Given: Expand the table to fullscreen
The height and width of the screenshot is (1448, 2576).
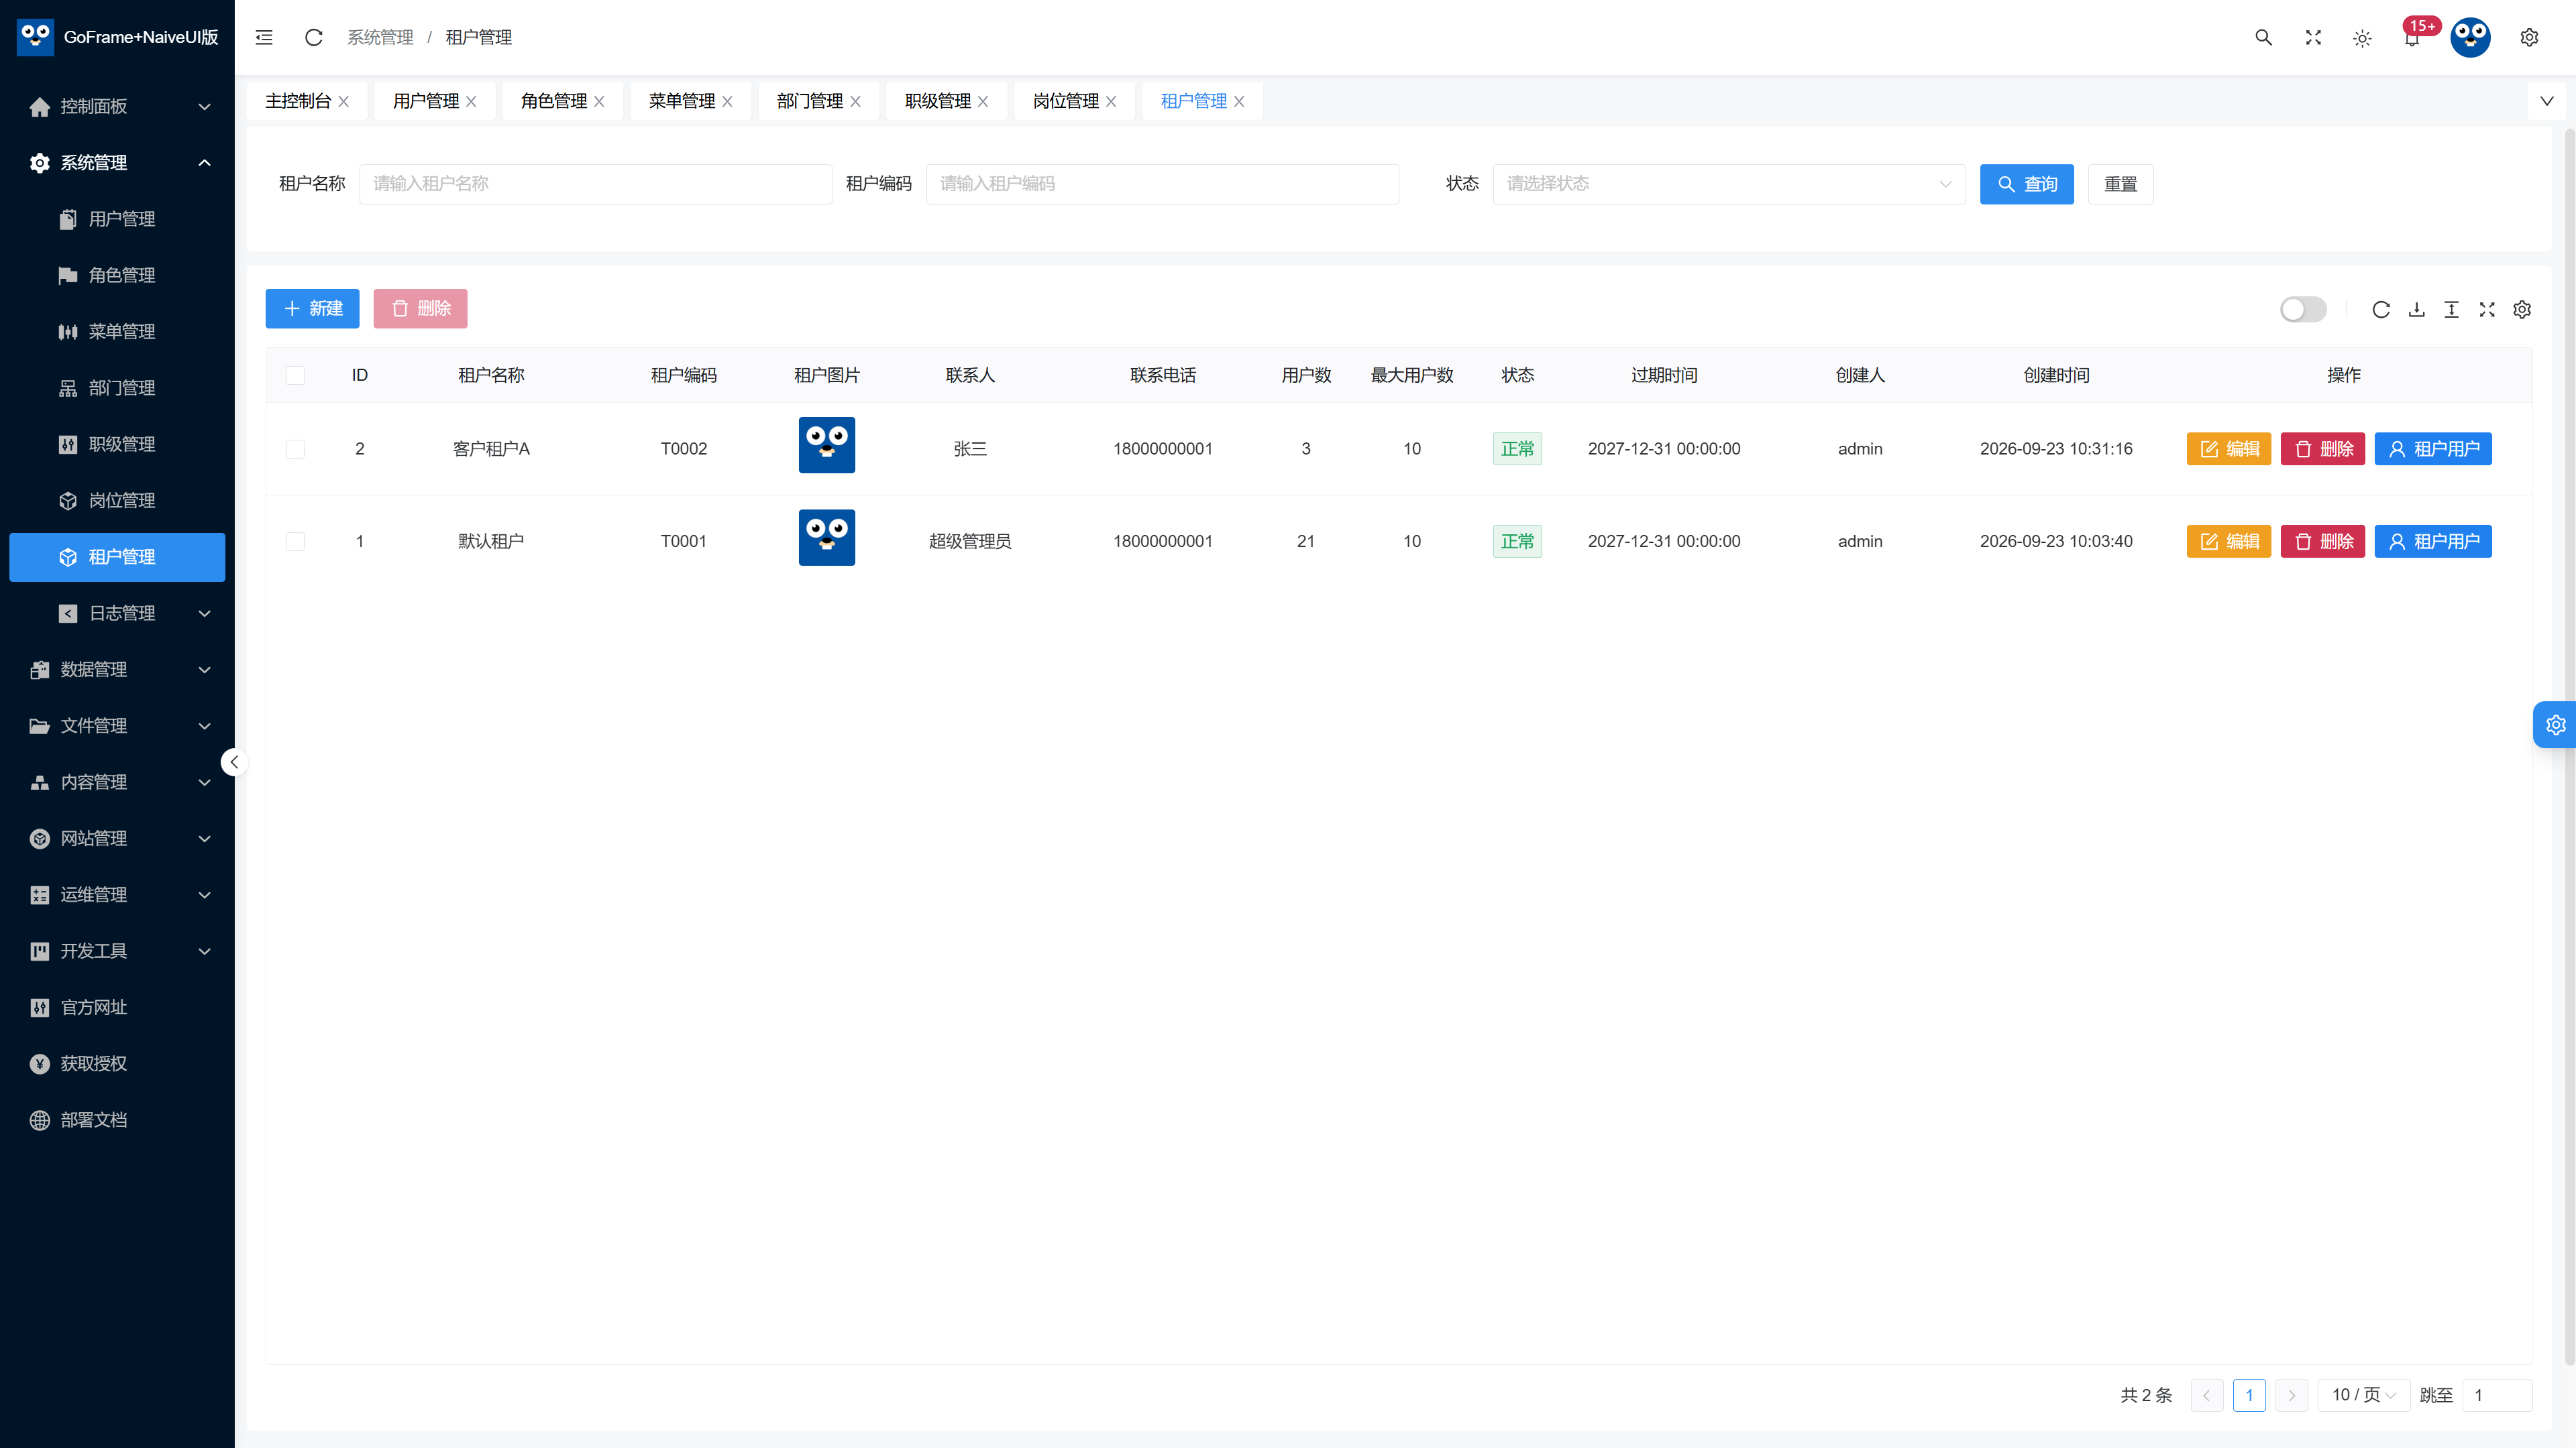Looking at the screenshot, I should point(2487,310).
